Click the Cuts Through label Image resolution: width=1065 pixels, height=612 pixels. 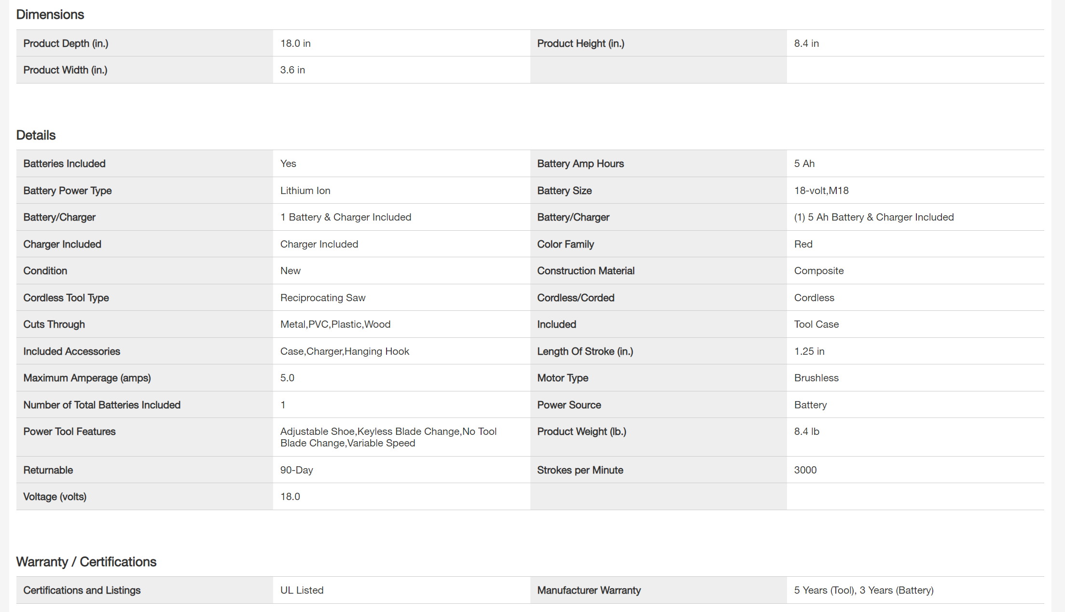[54, 324]
